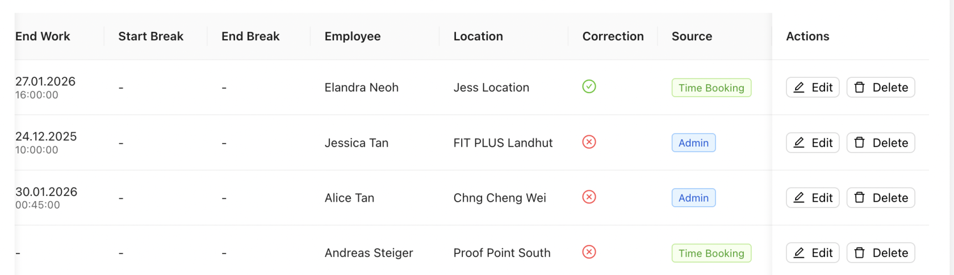Delete the Alice Tan time entry
This screenshot has height=275, width=954.
(881, 198)
